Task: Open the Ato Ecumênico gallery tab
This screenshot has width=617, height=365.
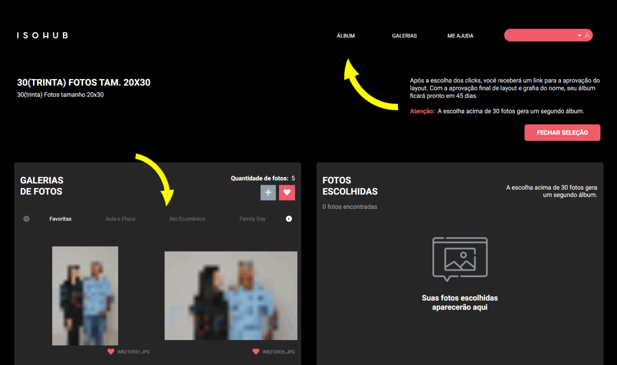Action: tap(187, 219)
